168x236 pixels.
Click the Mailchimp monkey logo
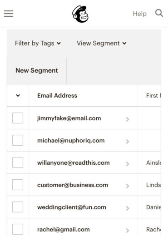80,14
